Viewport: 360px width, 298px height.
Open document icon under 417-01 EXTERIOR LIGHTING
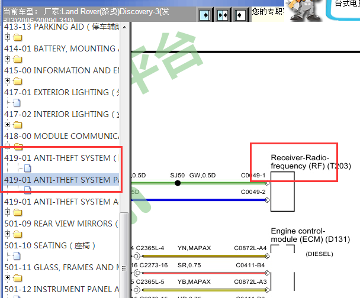pyautogui.click(x=17, y=103)
